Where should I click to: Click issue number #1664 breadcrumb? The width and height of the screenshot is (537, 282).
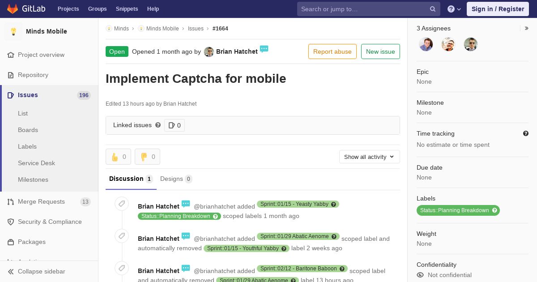coord(220,29)
